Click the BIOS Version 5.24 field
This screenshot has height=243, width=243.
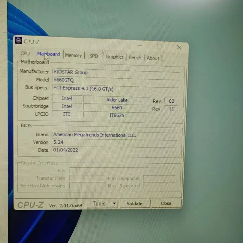click(114, 142)
